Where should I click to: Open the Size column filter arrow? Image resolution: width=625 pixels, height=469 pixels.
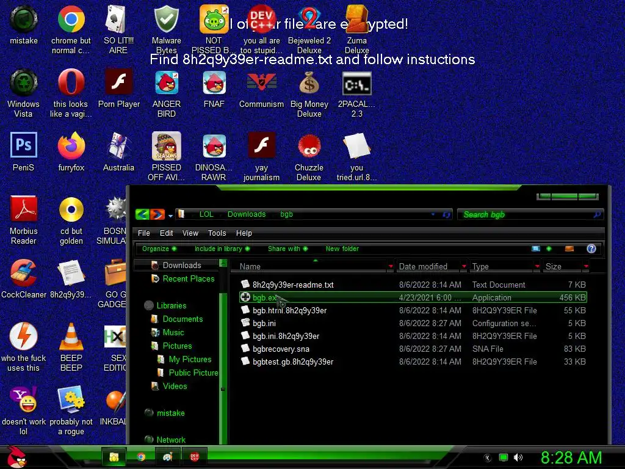[586, 266]
